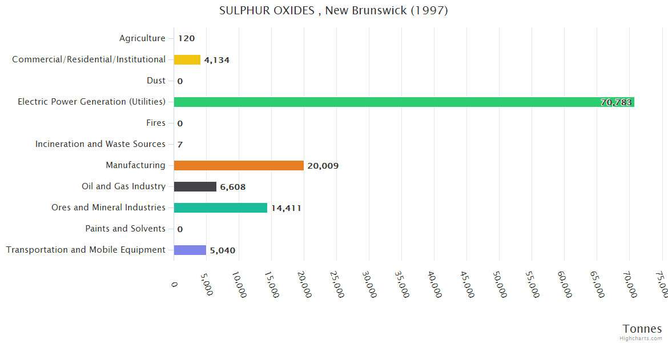The image size is (668, 343).
Task: Click the 20,009 data label
Action: (x=323, y=166)
